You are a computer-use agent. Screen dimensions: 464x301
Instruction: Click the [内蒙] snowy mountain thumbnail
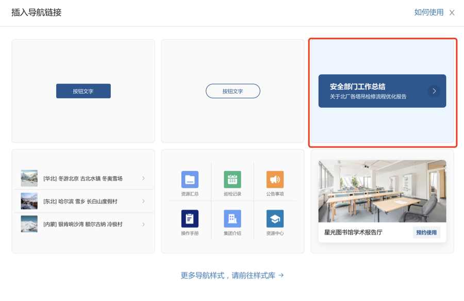click(29, 224)
